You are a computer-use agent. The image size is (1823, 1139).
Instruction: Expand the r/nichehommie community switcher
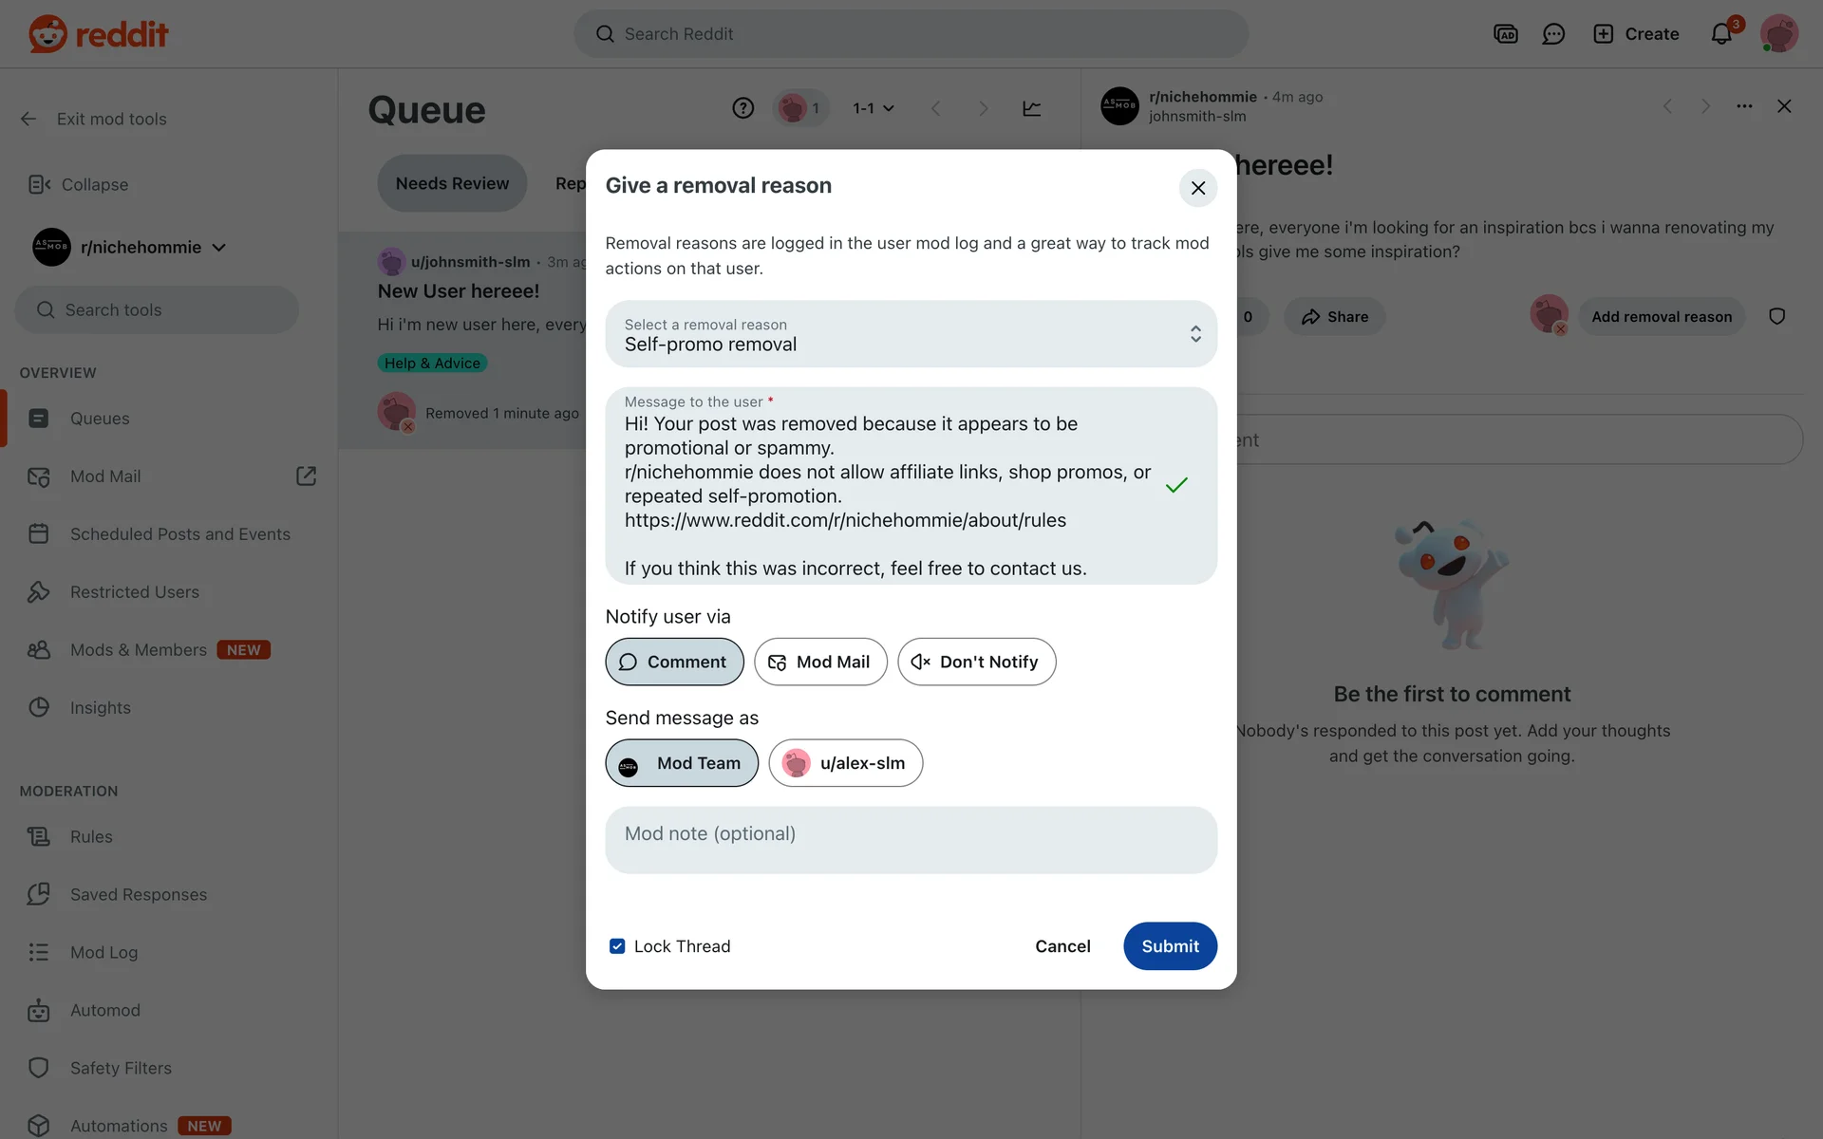[x=130, y=247]
